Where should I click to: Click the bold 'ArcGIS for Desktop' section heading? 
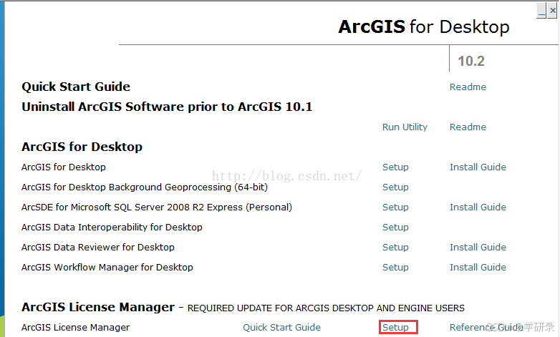click(x=82, y=147)
